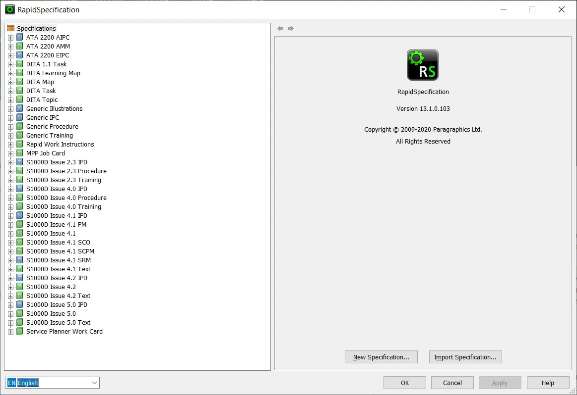Expand S1000D Issue 4.0 Training node
Image resolution: width=577 pixels, height=395 pixels.
pos(11,207)
